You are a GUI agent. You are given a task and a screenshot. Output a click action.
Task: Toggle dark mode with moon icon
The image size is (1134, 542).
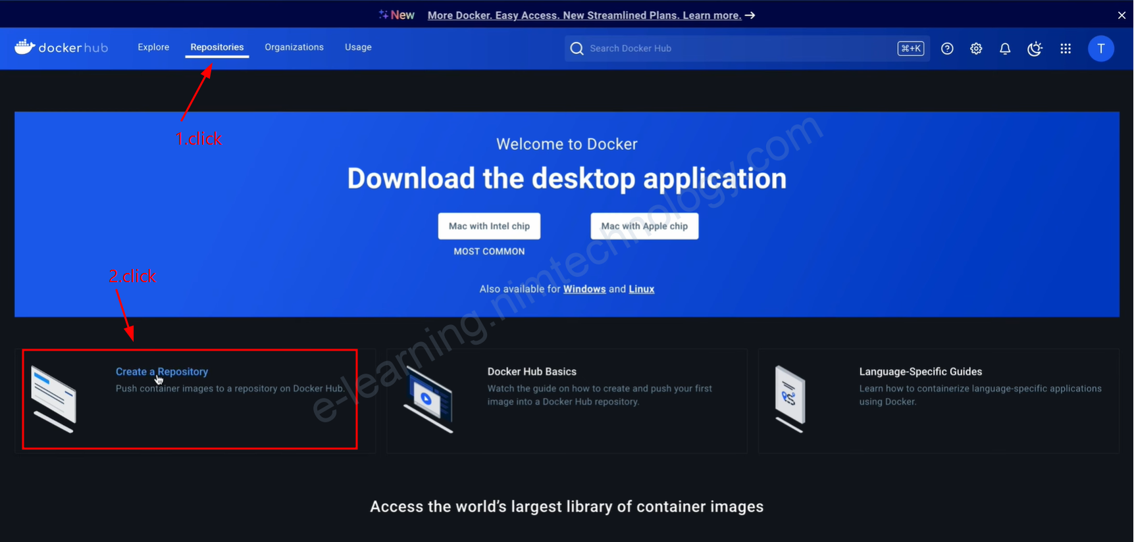(1035, 49)
